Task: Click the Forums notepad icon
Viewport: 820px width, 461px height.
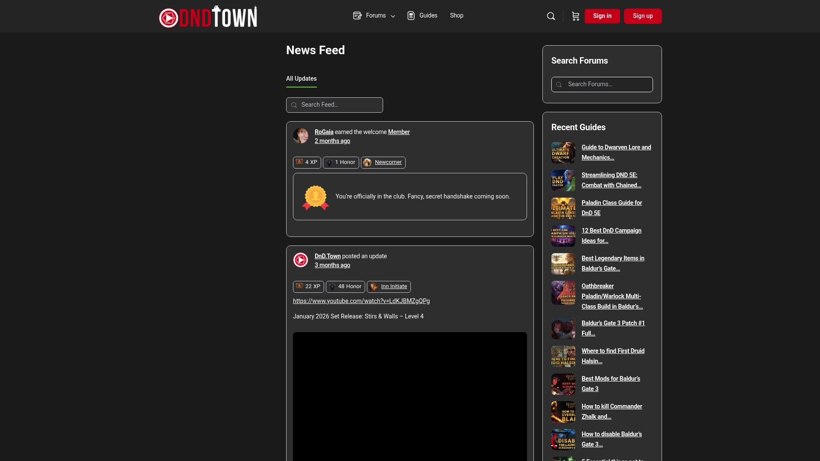Action: click(x=357, y=16)
